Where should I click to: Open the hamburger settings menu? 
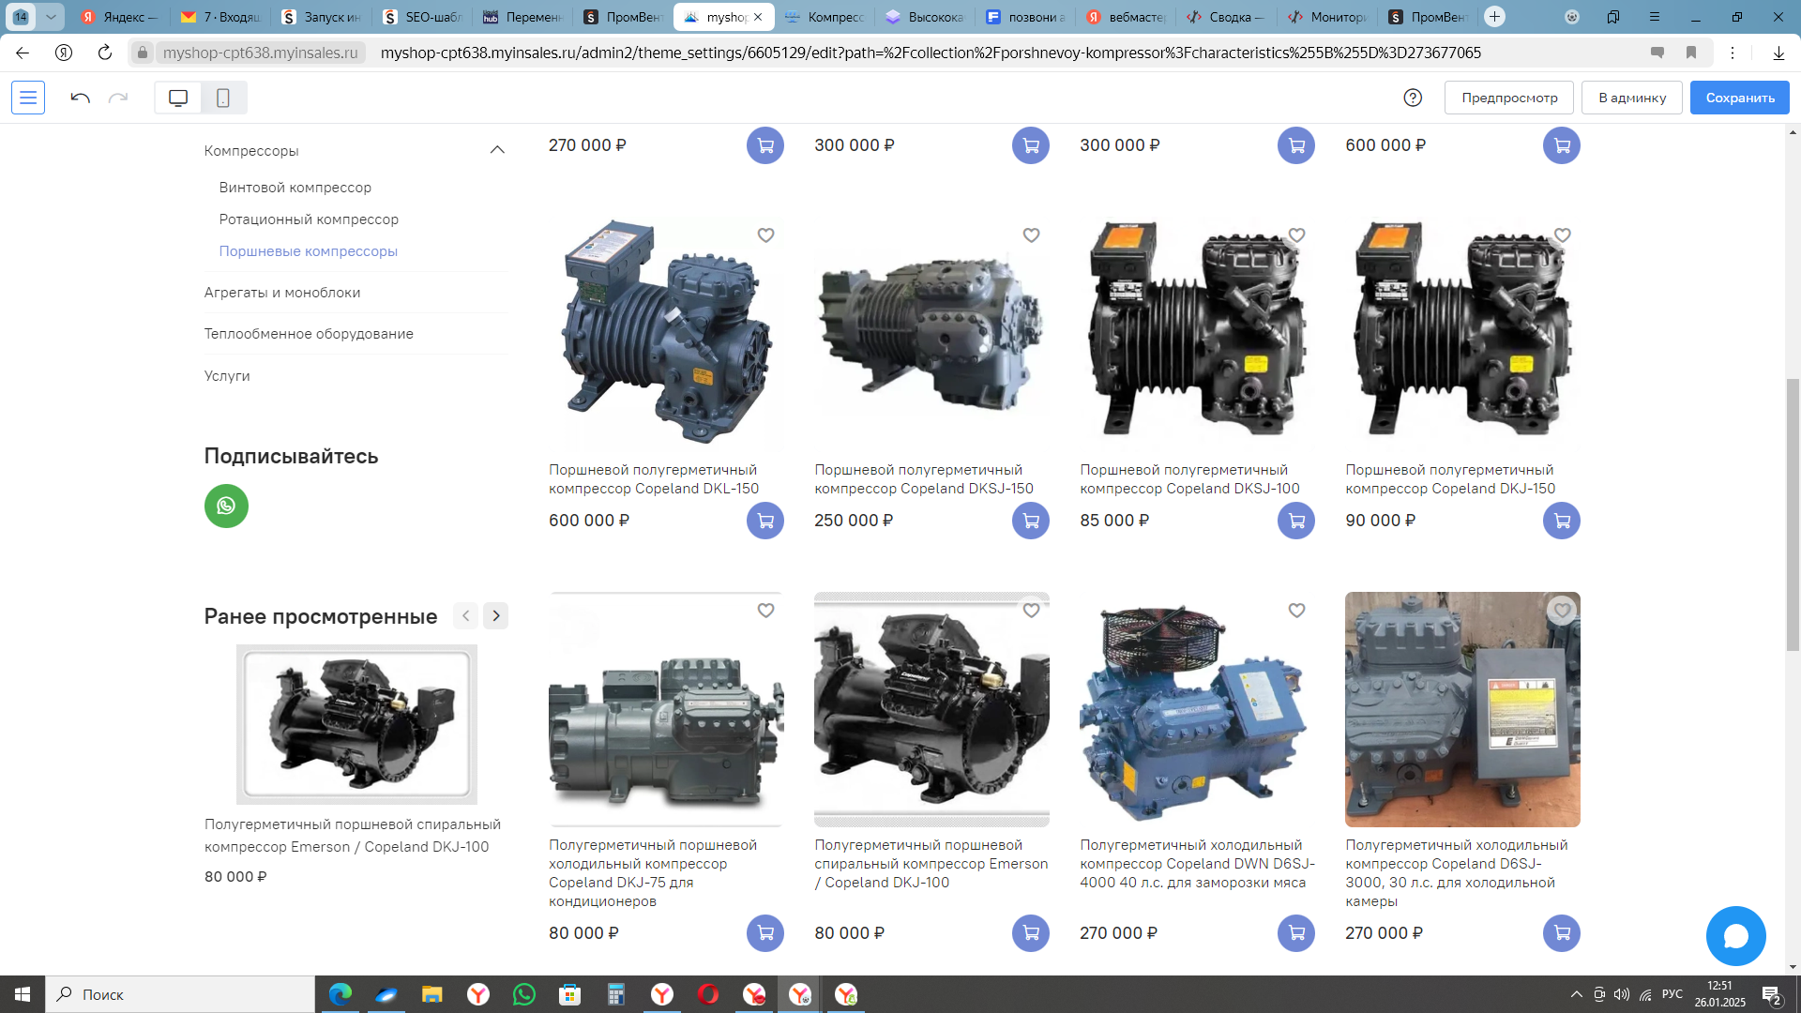(x=28, y=98)
